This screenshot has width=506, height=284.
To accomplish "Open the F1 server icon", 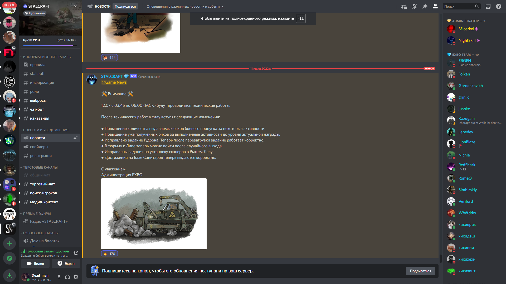I will pos(9,52).
